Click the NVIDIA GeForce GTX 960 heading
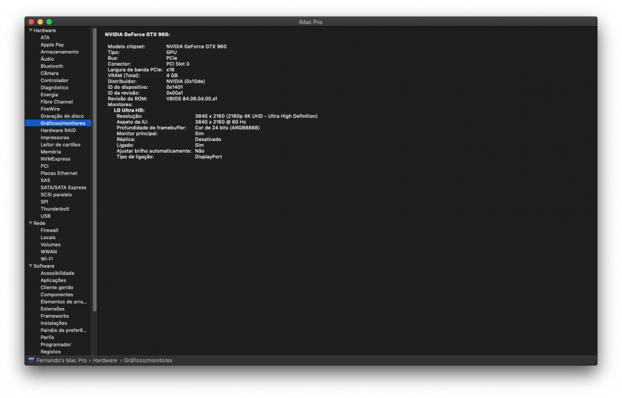This screenshot has width=622, height=398. [x=137, y=34]
